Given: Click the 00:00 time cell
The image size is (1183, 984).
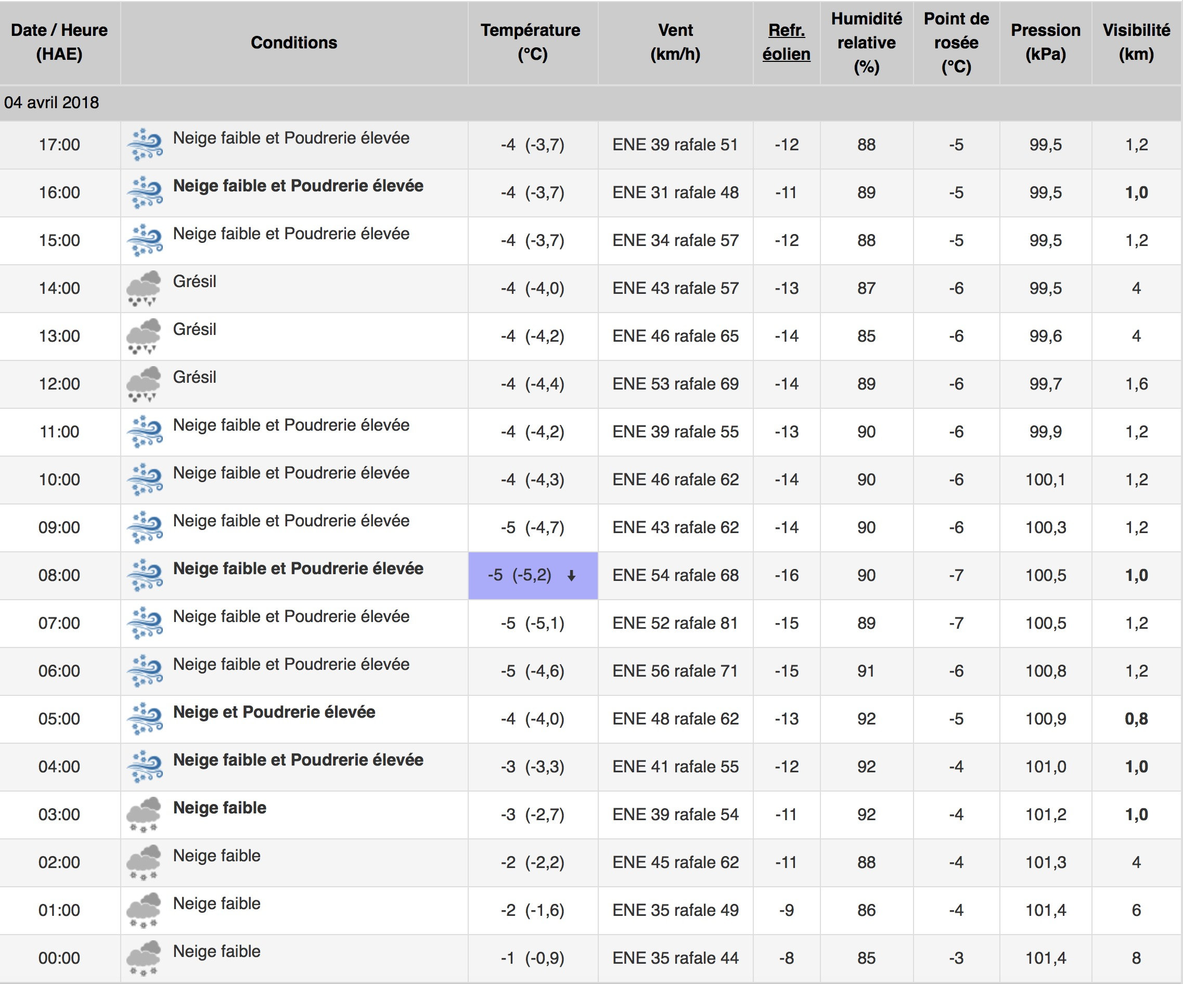Looking at the screenshot, I should pos(59,959).
